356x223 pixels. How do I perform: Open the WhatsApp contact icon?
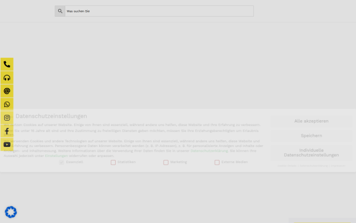coord(7,105)
